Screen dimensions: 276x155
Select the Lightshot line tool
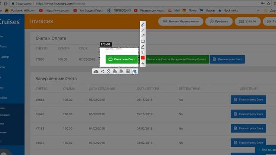click(143, 30)
